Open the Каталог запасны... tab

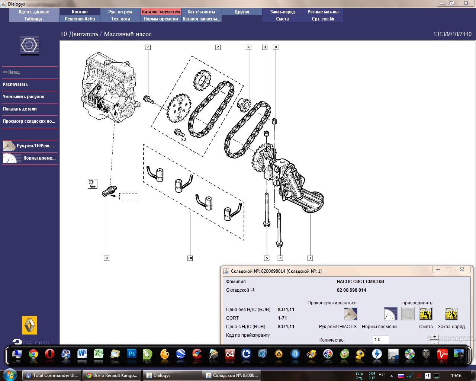202,19
